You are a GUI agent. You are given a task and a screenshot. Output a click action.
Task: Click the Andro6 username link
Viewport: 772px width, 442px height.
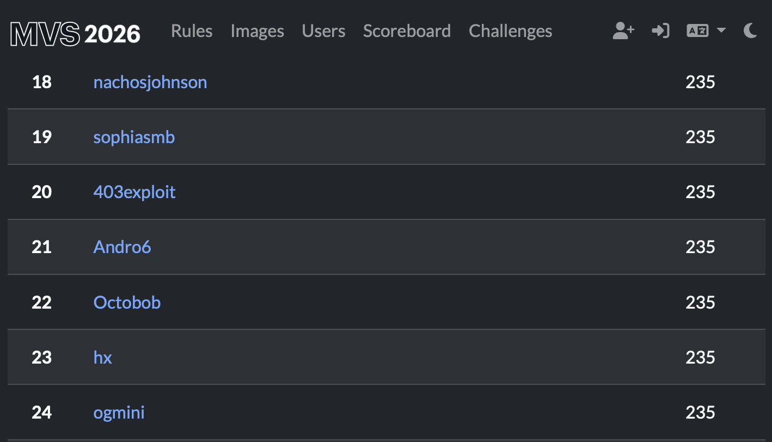coord(122,247)
